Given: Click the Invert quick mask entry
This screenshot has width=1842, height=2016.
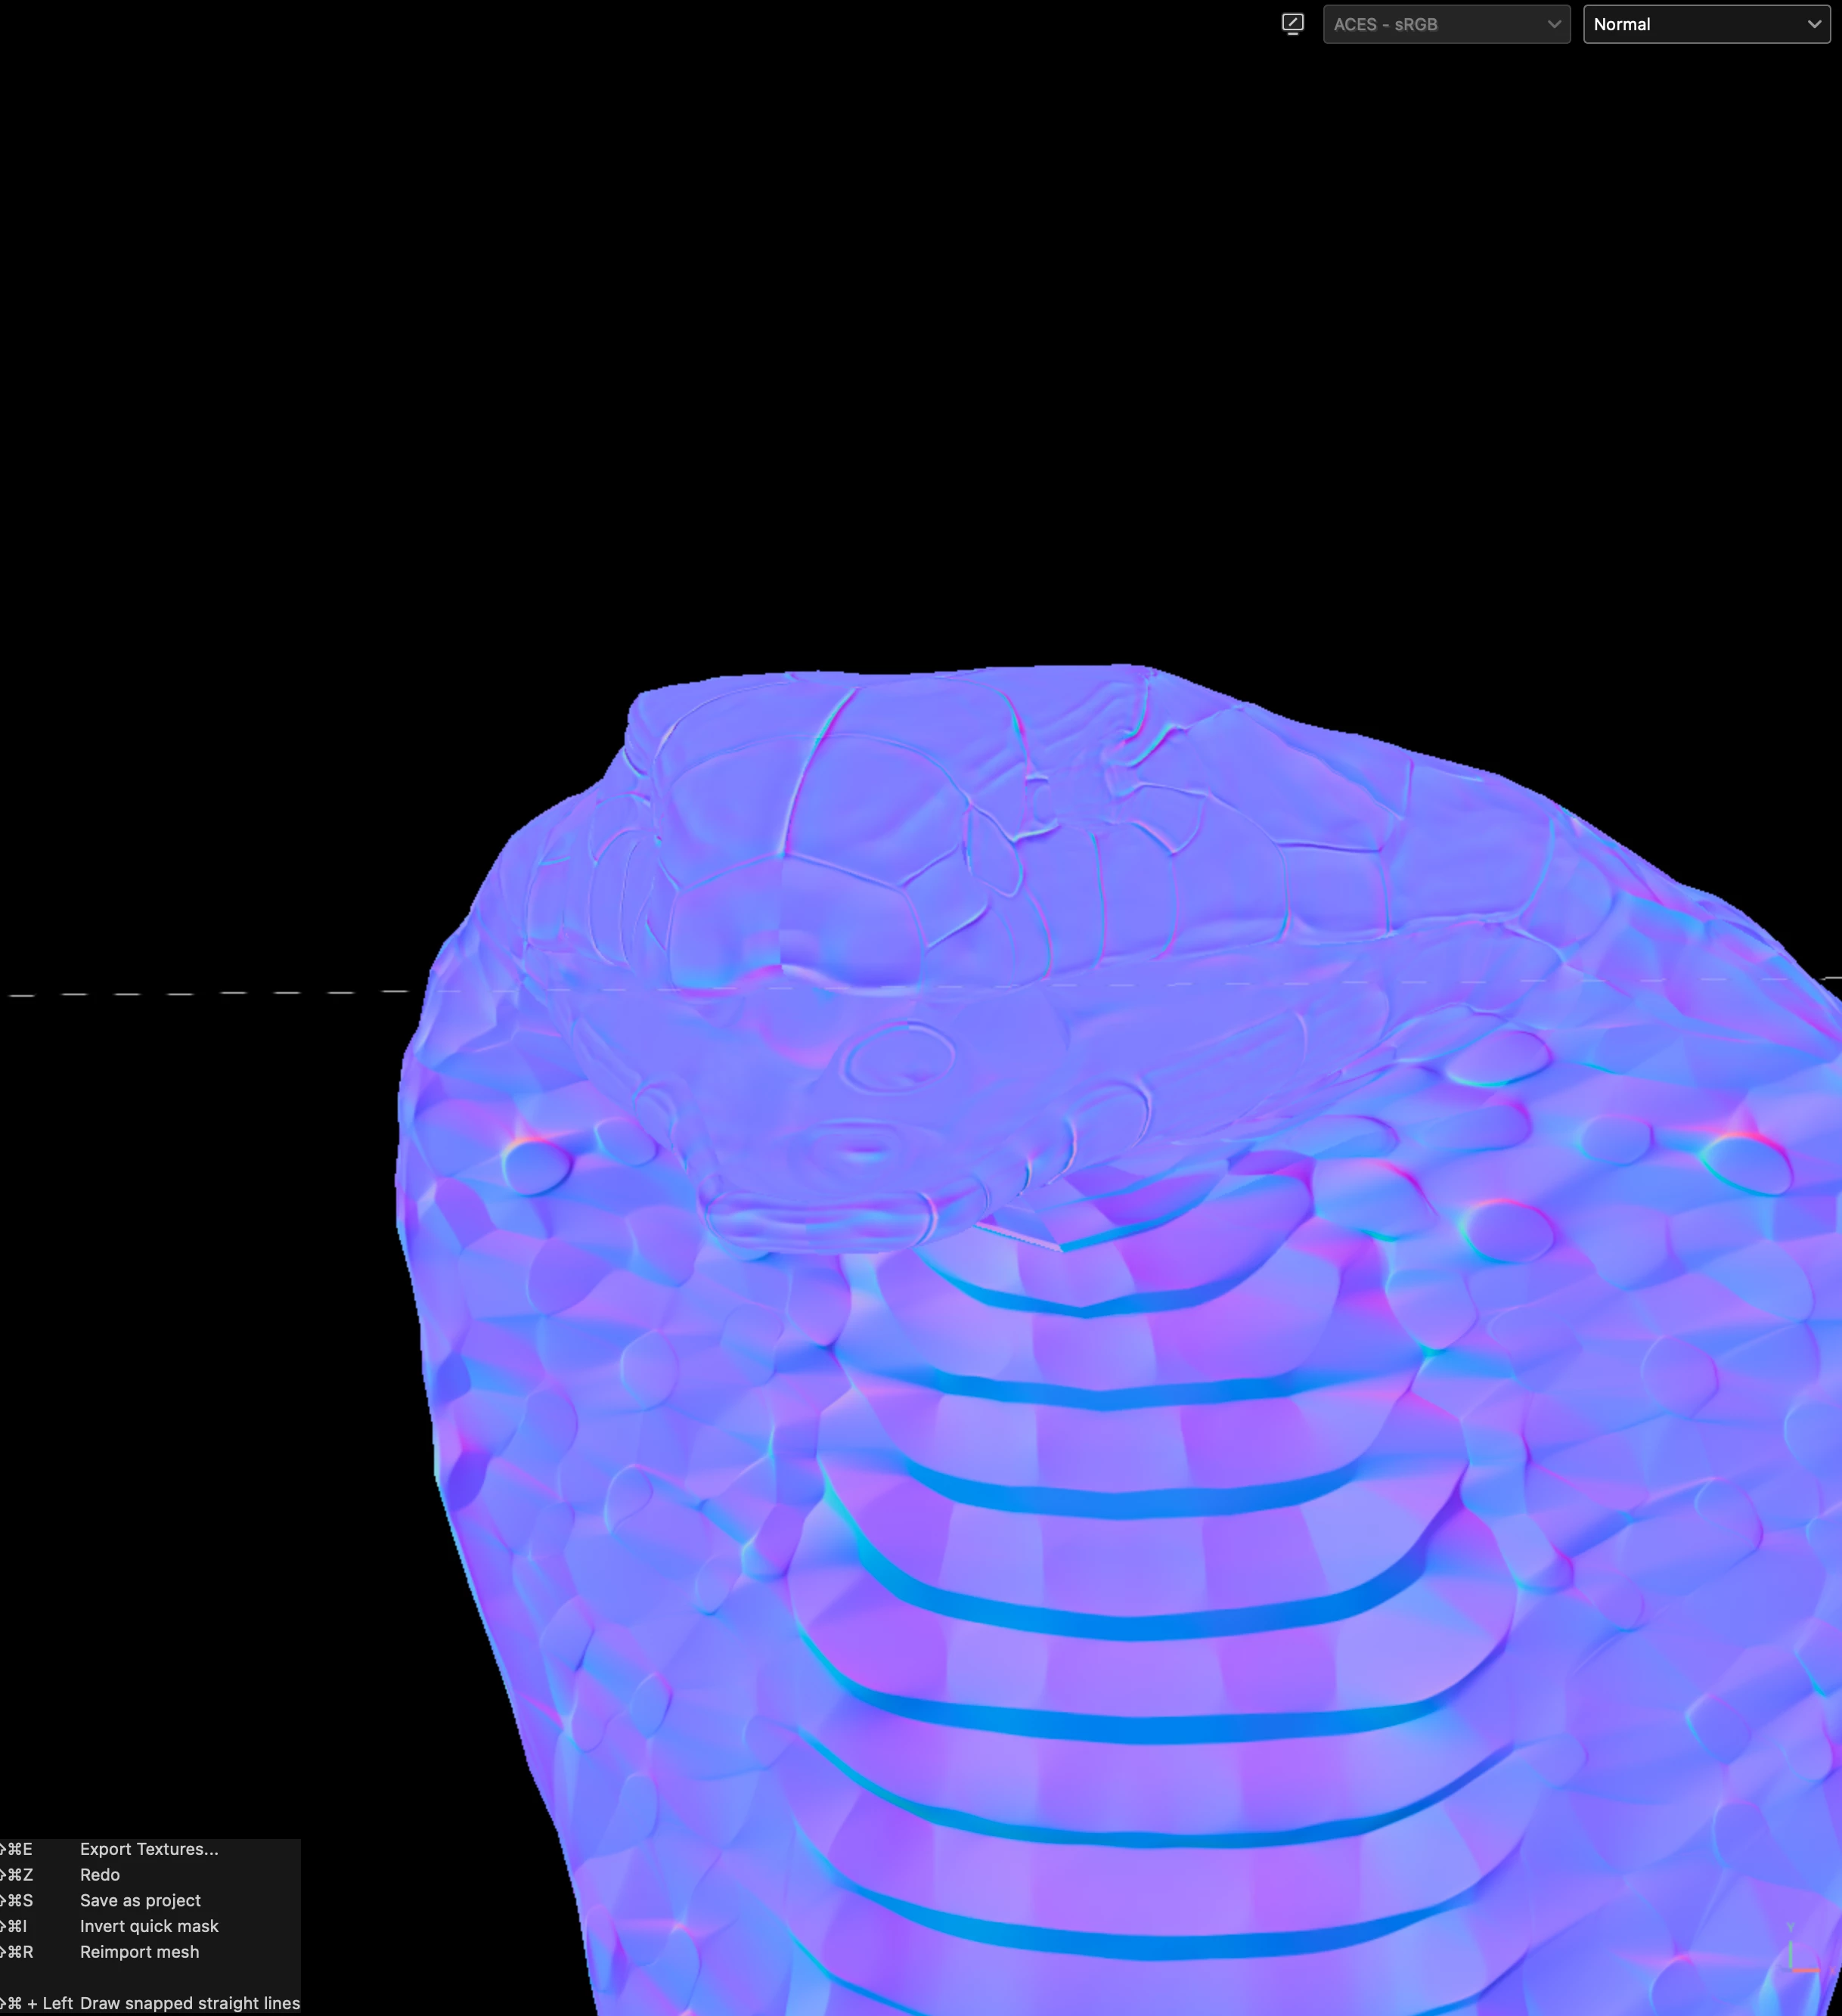Looking at the screenshot, I should point(149,1926).
